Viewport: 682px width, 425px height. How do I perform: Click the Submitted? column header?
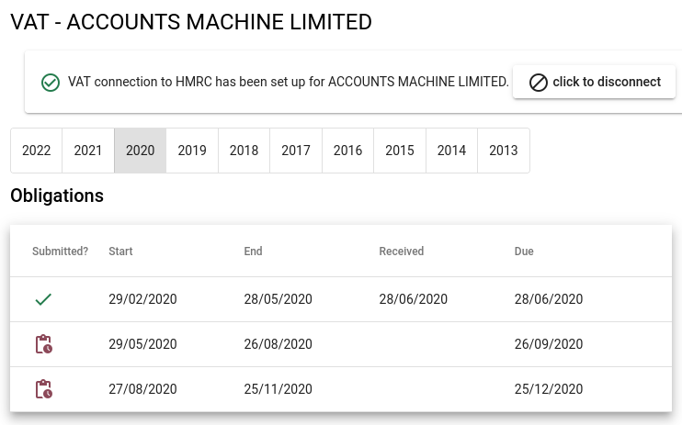60,252
